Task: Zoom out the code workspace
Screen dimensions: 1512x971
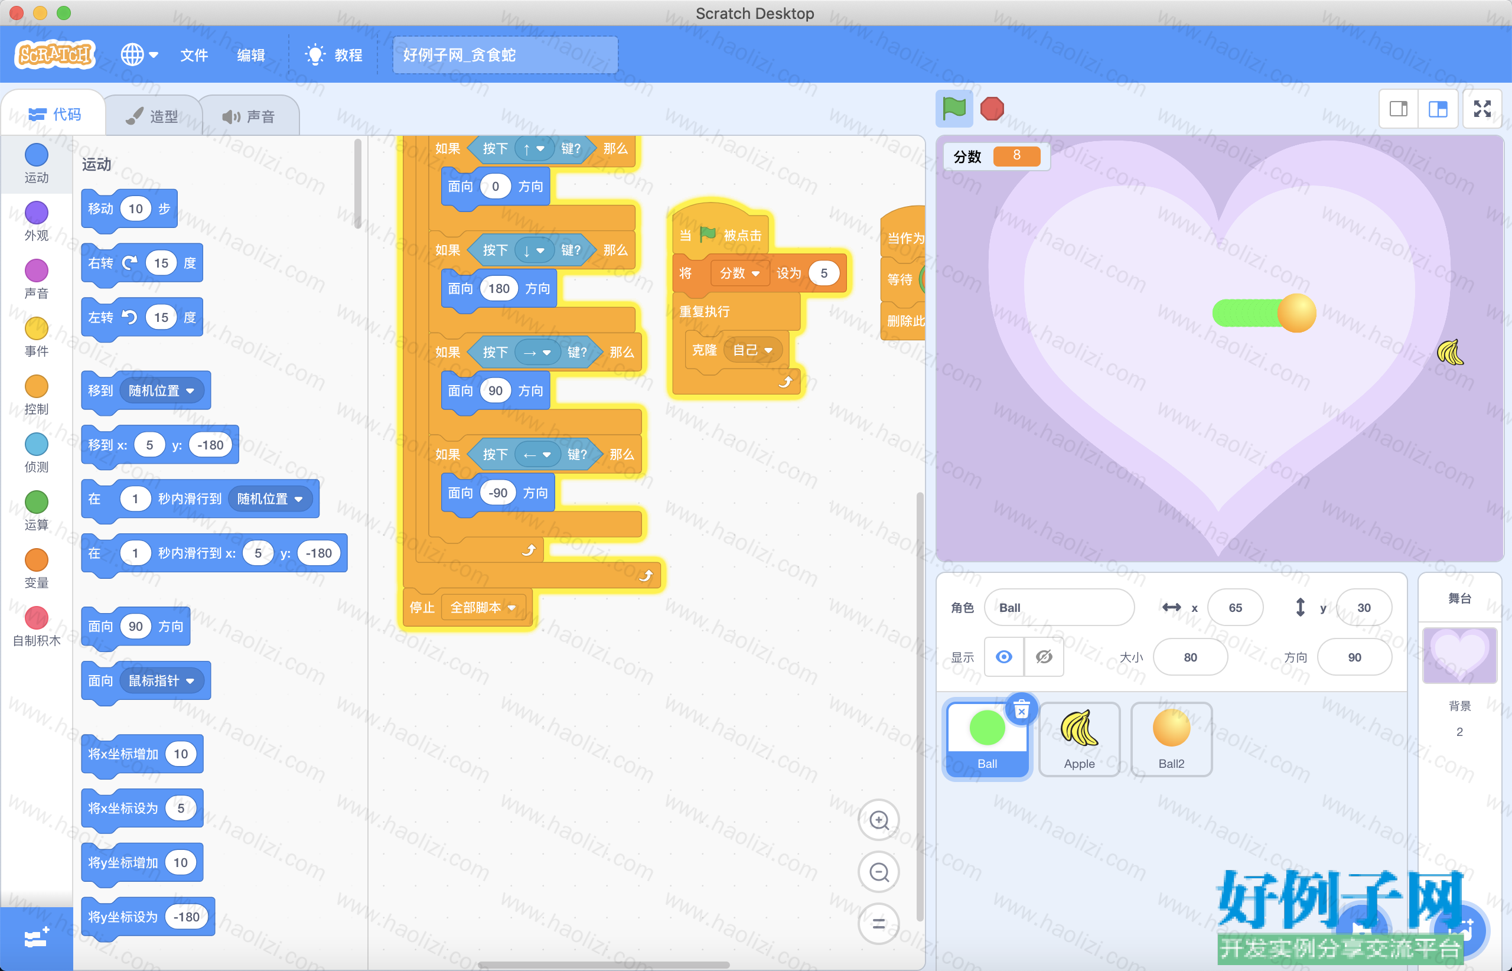Action: 879,872
